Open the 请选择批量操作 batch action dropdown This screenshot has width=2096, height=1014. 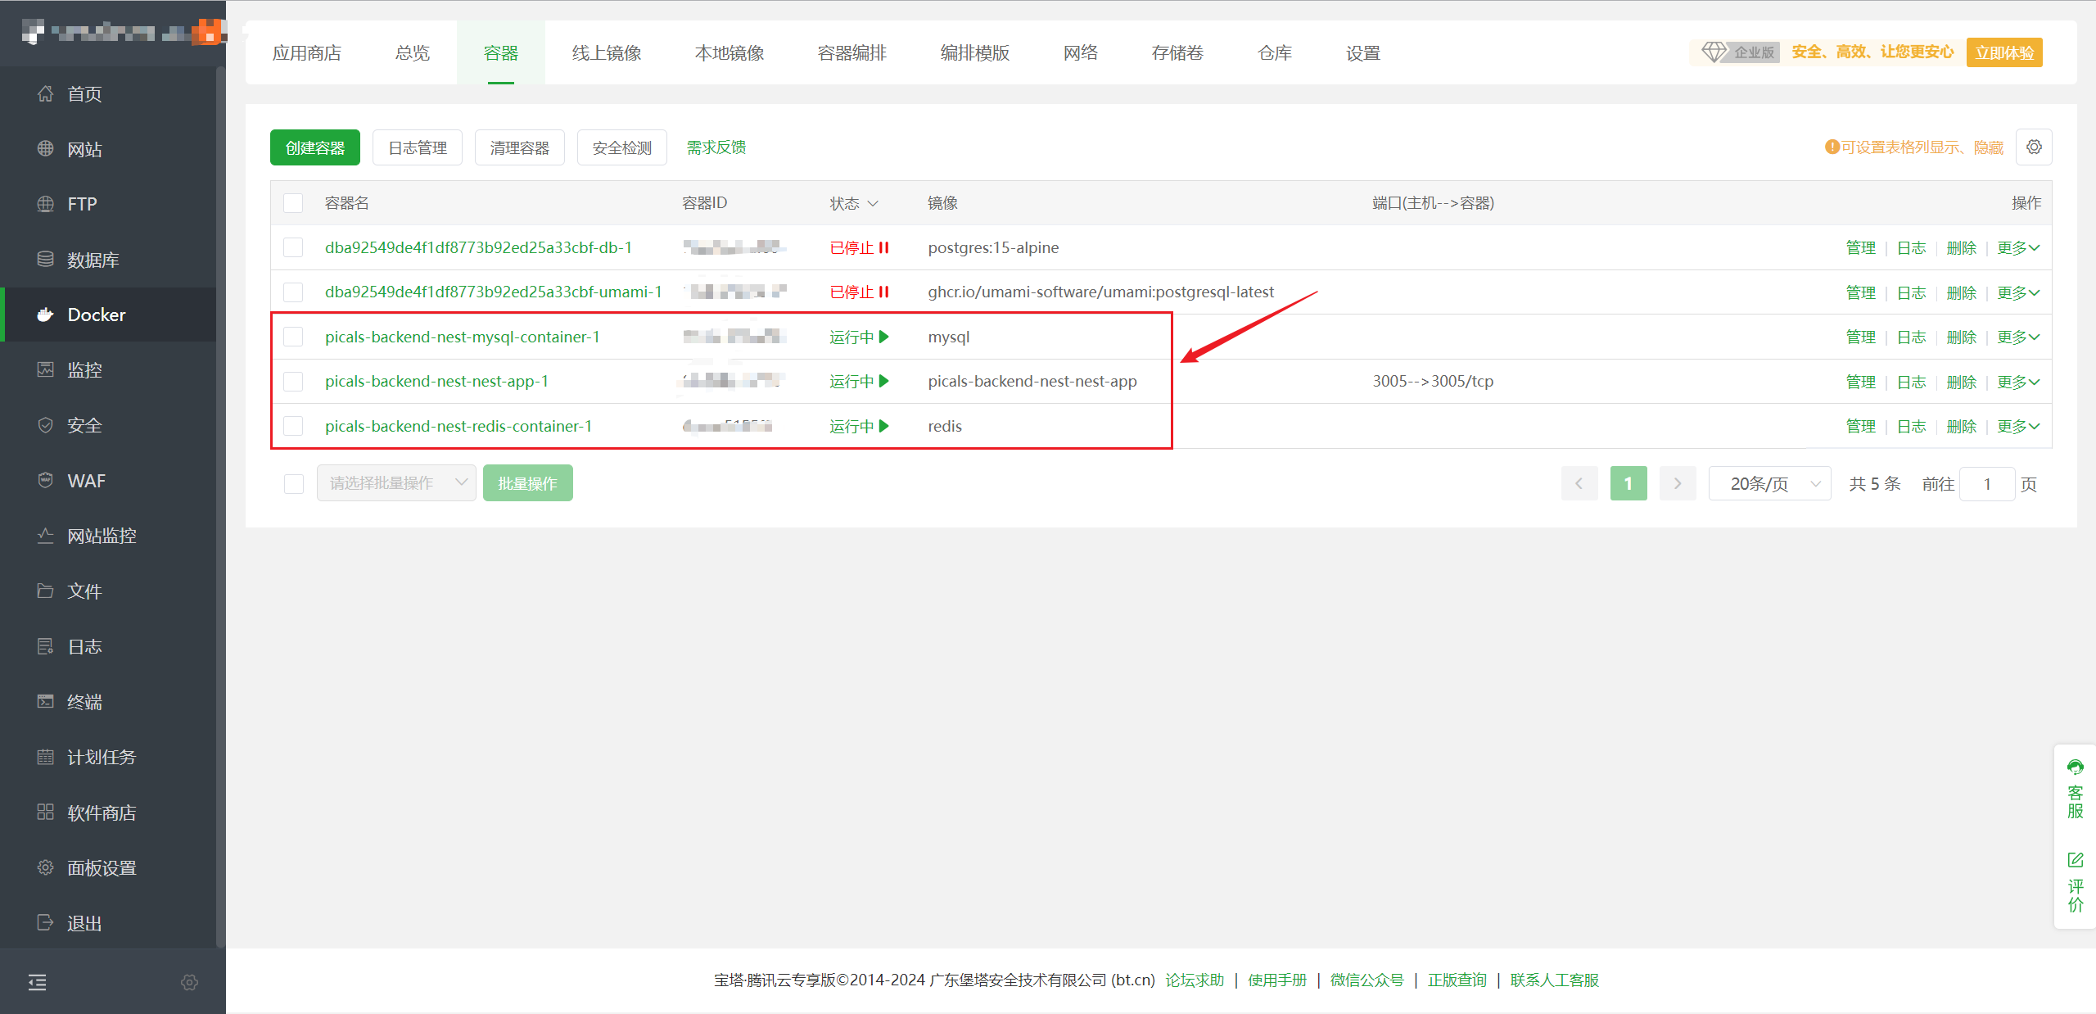[x=395, y=482]
